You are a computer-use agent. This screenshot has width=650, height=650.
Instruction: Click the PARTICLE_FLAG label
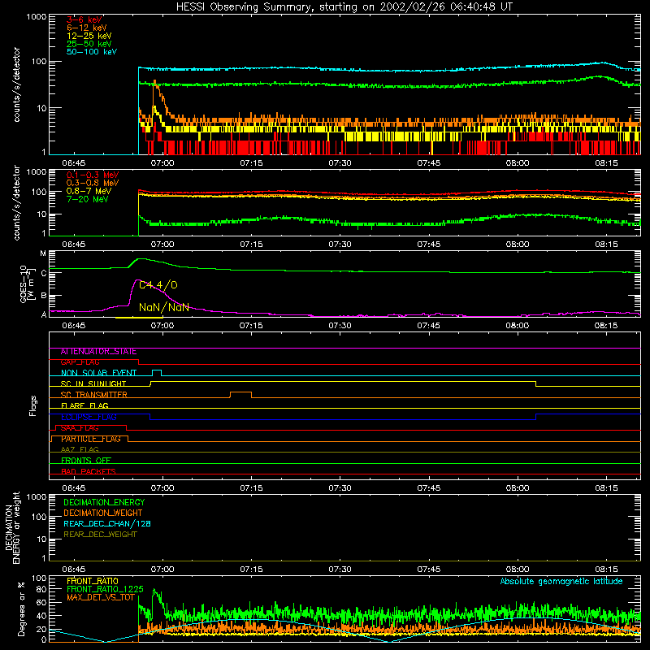click(91, 439)
